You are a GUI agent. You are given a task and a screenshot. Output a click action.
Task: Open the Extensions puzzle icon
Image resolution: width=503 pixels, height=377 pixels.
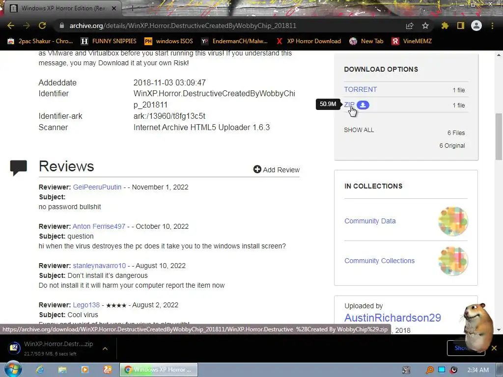[x=445, y=26]
